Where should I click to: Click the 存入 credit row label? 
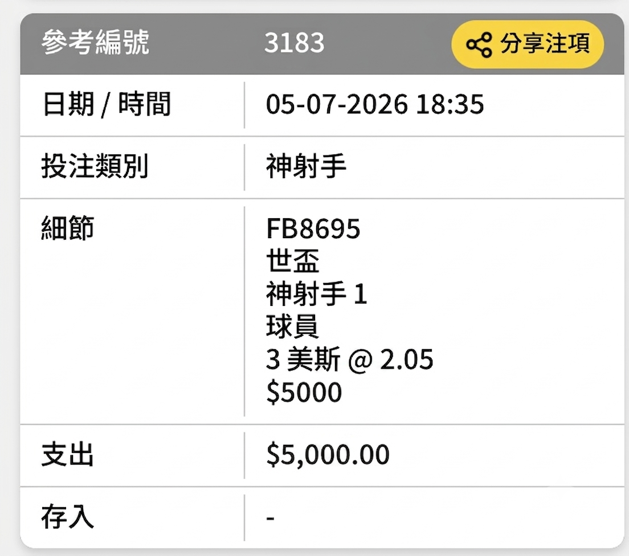coord(68,517)
